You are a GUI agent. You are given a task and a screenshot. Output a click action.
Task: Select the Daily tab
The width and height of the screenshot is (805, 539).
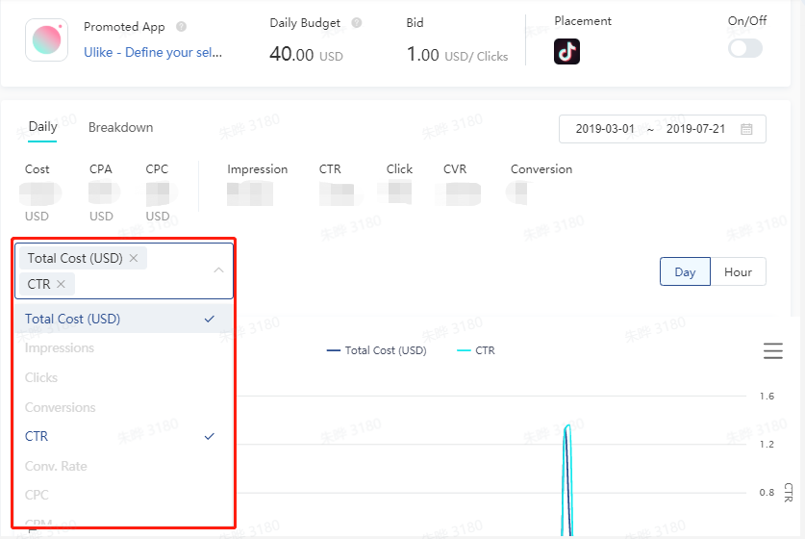click(x=42, y=127)
